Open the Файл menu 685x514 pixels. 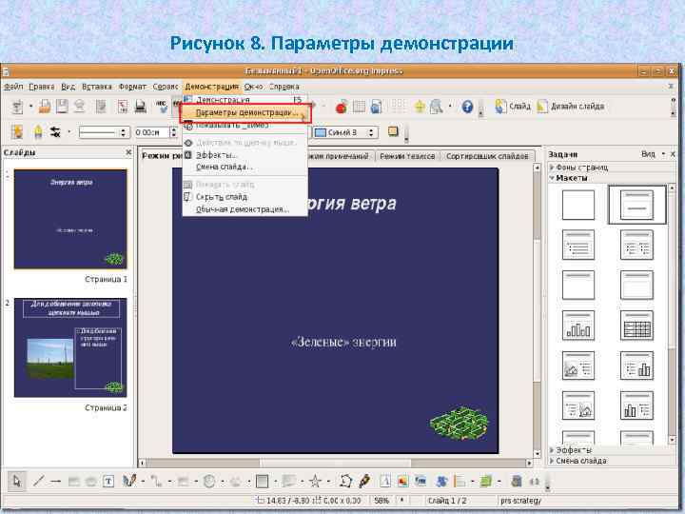(13, 87)
